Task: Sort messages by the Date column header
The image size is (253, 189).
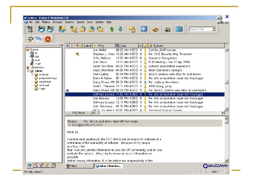Action: 127,45
